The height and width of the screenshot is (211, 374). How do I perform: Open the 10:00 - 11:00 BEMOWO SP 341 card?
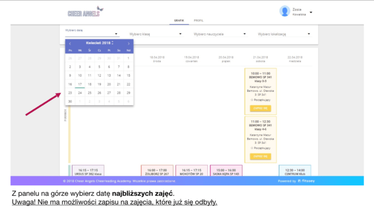[261, 92]
